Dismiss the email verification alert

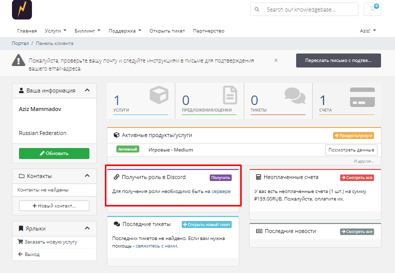click(276, 60)
